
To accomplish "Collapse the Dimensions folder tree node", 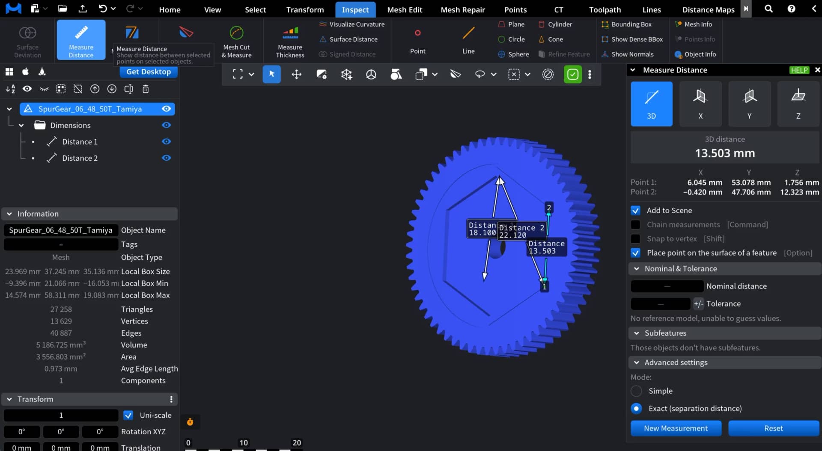I will tap(21, 125).
